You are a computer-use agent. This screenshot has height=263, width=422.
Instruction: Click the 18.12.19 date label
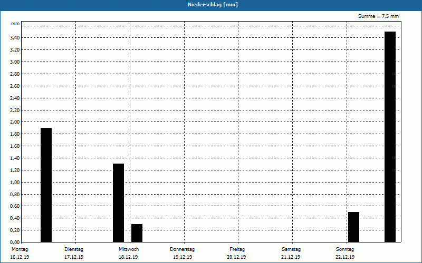click(128, 257)
